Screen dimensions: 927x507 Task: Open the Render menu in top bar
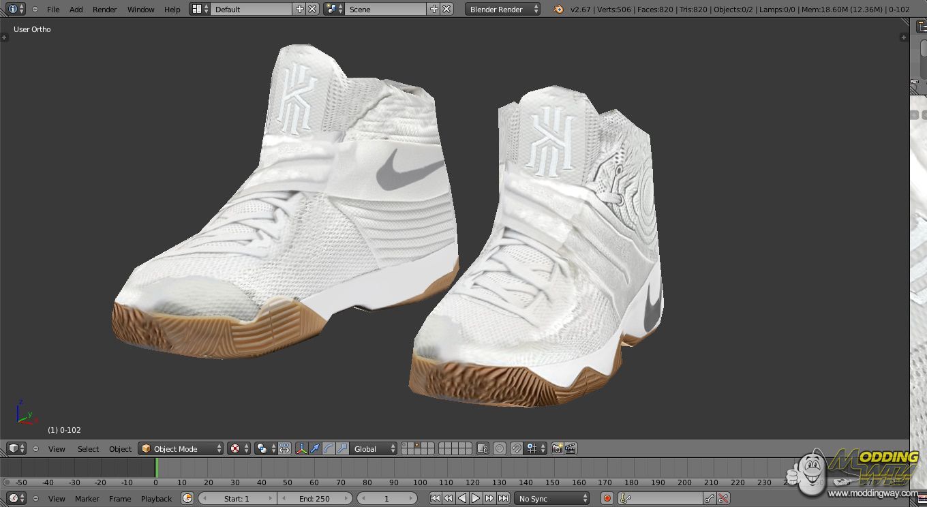coord(104,9)
